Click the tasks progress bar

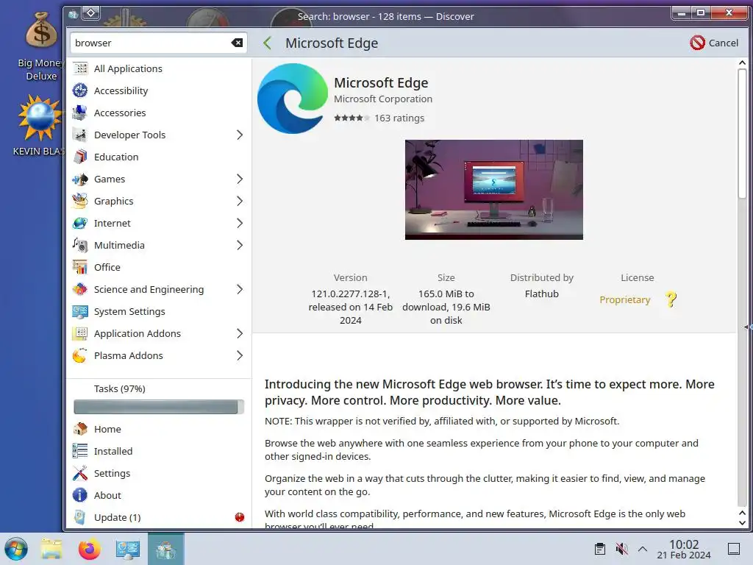coord(159,407)
